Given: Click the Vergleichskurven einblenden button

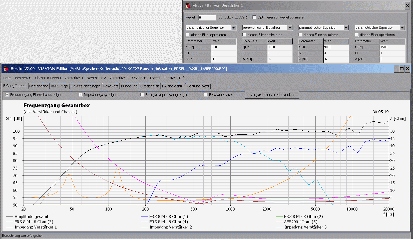Looking at the screenshot, I should (x=272, y=95).
